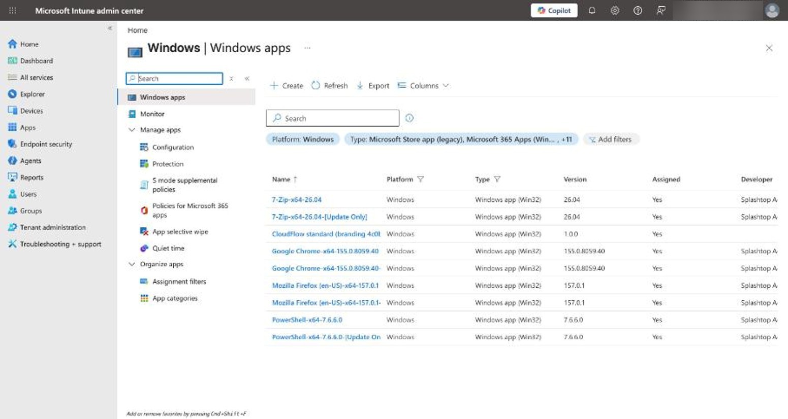Open Monitor in the resource menu
Image resolution: width=788 pixels, height=419 pixels.
coord(152,114)
